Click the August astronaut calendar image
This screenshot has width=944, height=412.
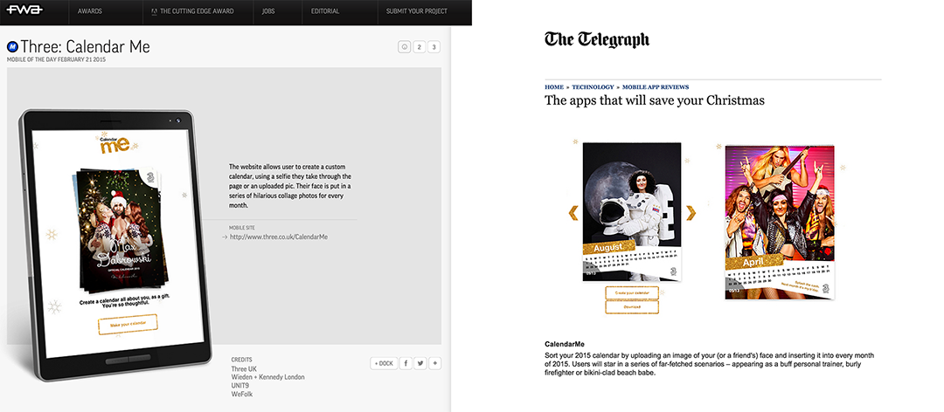pos(632,212)
